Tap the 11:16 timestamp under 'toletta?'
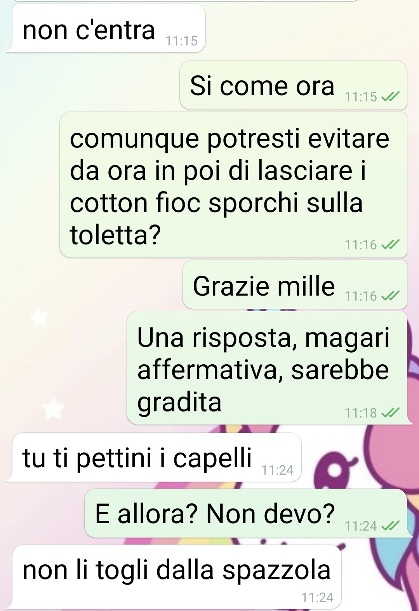This screenshot has height=611, width=419. [x=361, y=245]
